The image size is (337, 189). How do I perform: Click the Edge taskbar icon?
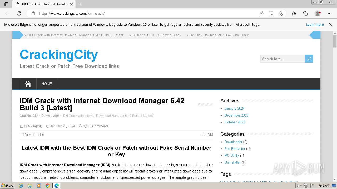coord(57,186)
